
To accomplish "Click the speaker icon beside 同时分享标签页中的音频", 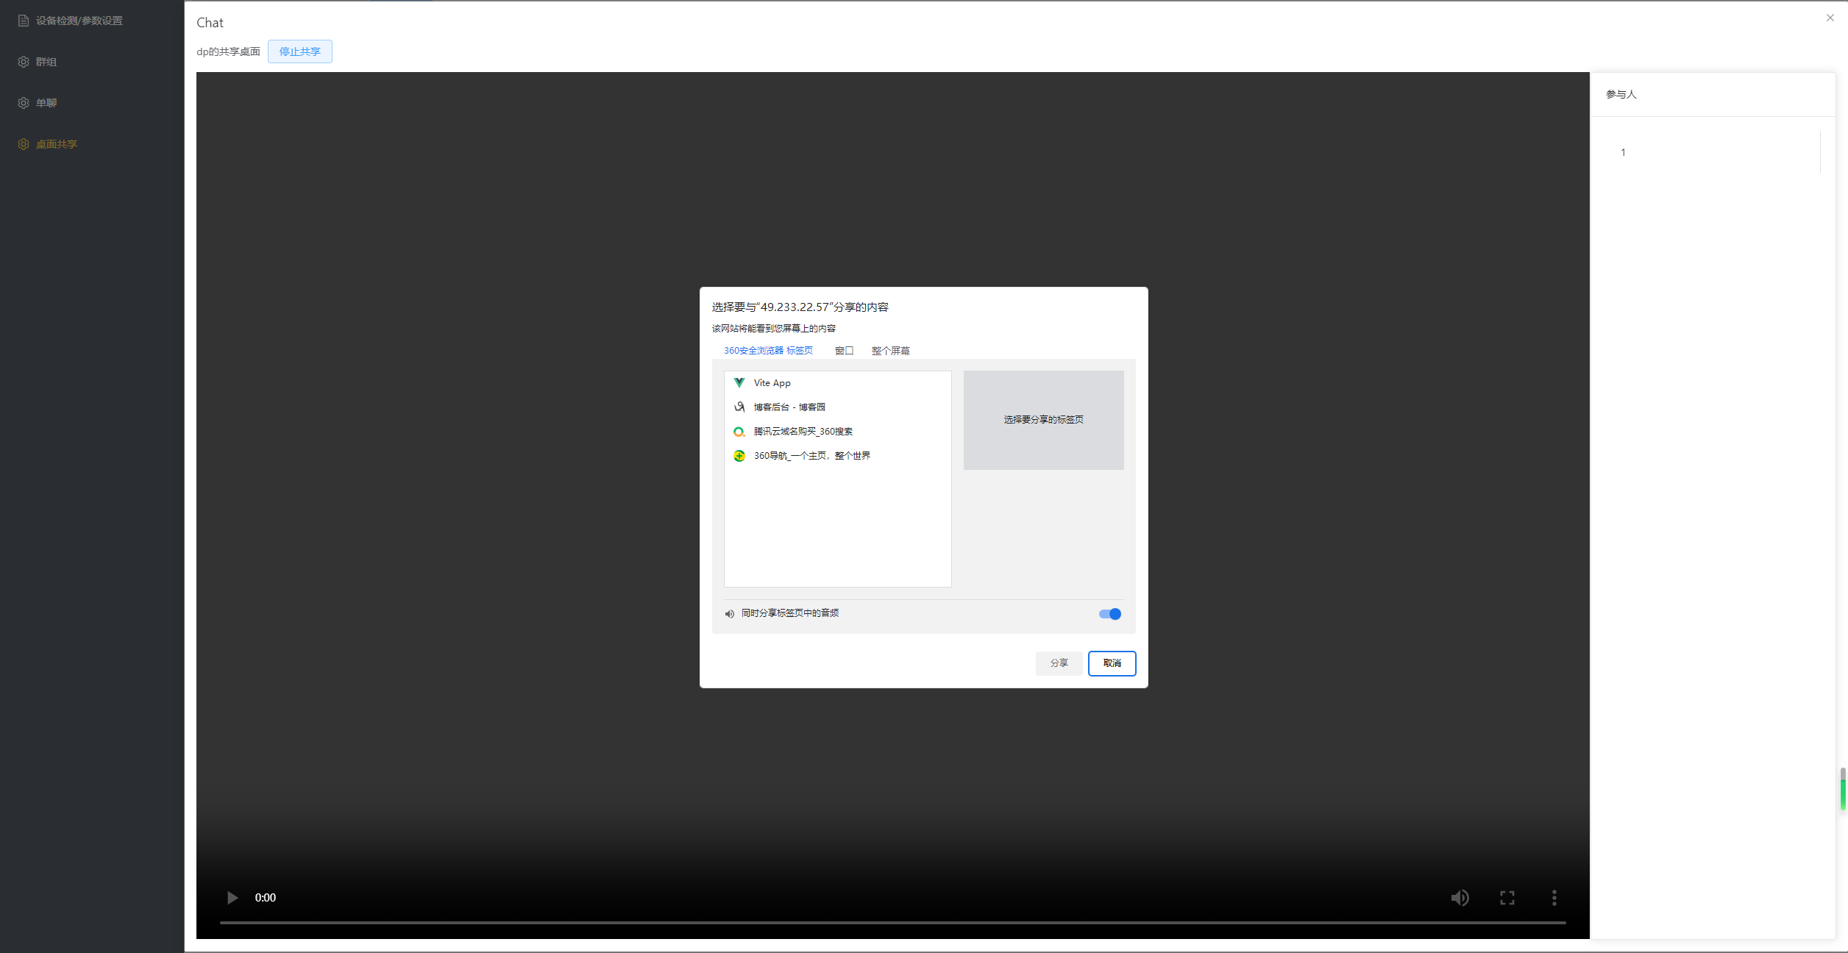I will tap(729, 614).
